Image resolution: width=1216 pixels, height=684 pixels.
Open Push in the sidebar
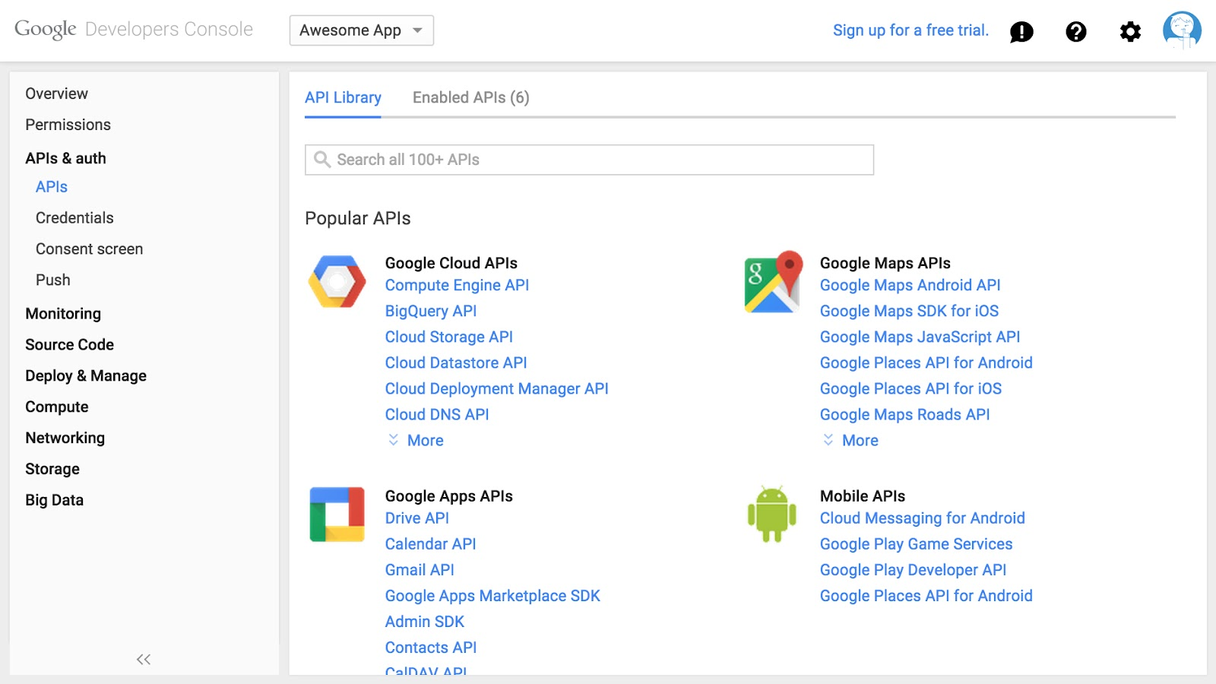(53, 280)
